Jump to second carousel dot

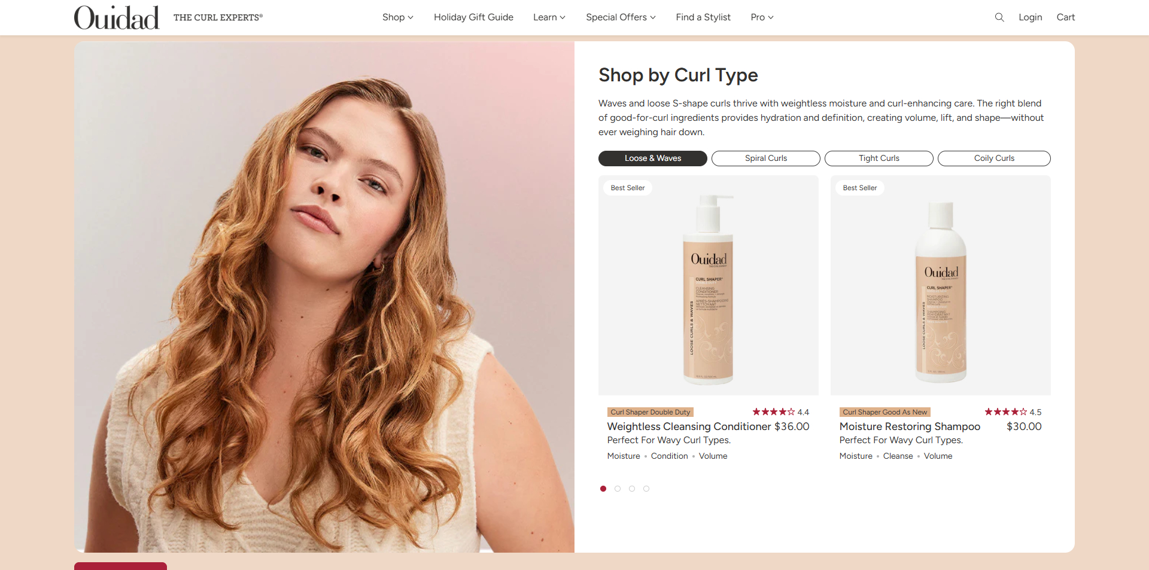(618, 489)
